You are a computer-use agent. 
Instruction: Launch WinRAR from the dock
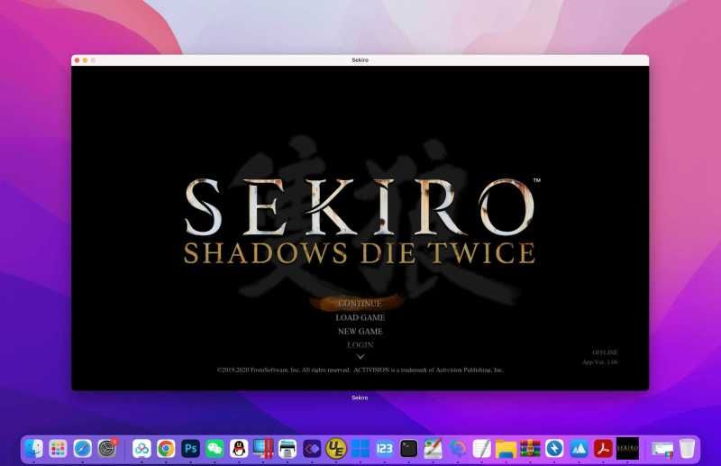[x=530, y=449]
